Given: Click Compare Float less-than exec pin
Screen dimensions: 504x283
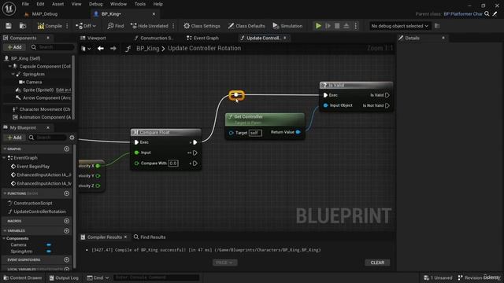Looking at the screenshot, I should (195, 164).
